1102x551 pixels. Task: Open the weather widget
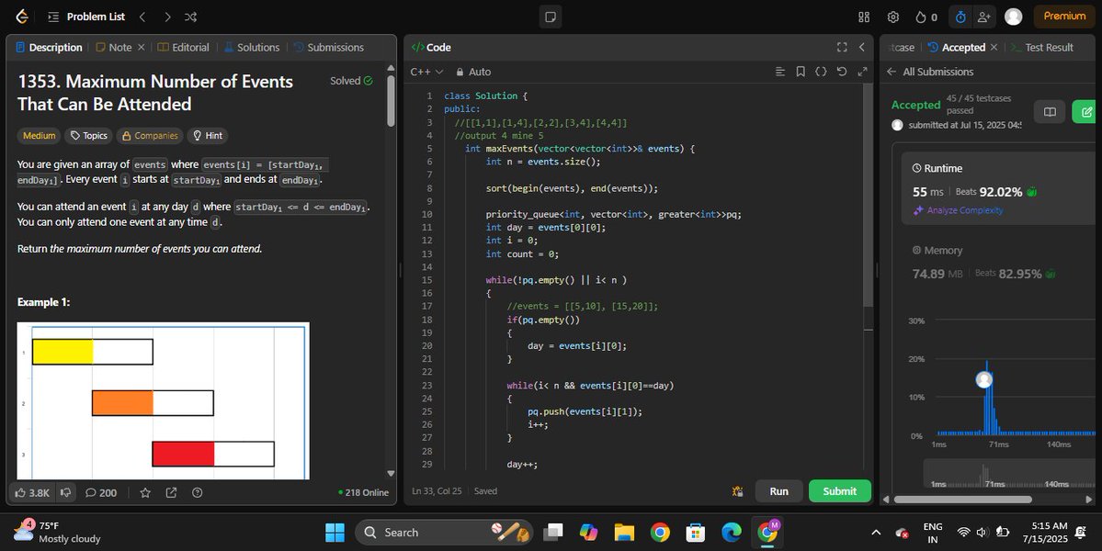(58, 533)
